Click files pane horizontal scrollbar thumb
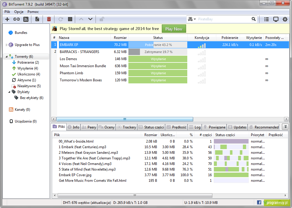This screenshot has width=292, height=208. (x=135, y=195)
